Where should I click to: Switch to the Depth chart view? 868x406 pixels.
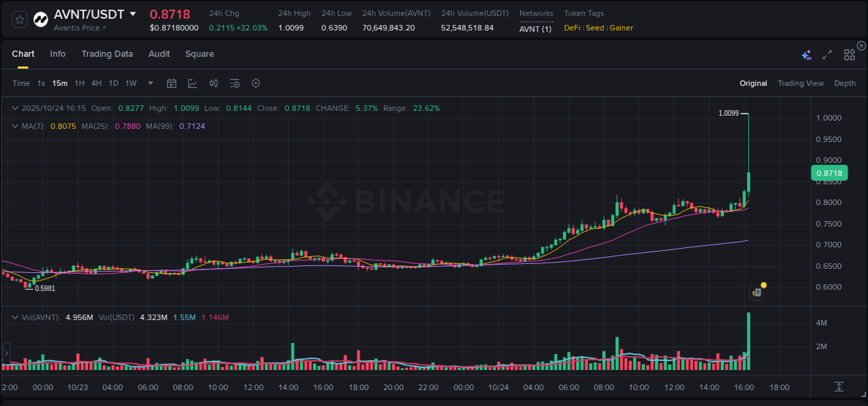coord(845,83)
